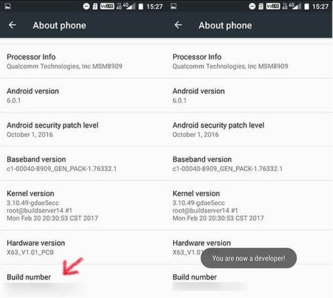Tap the 'You are now a developer!' toast
The width and height of the screenshot is (333, 298).
(248, 258)
